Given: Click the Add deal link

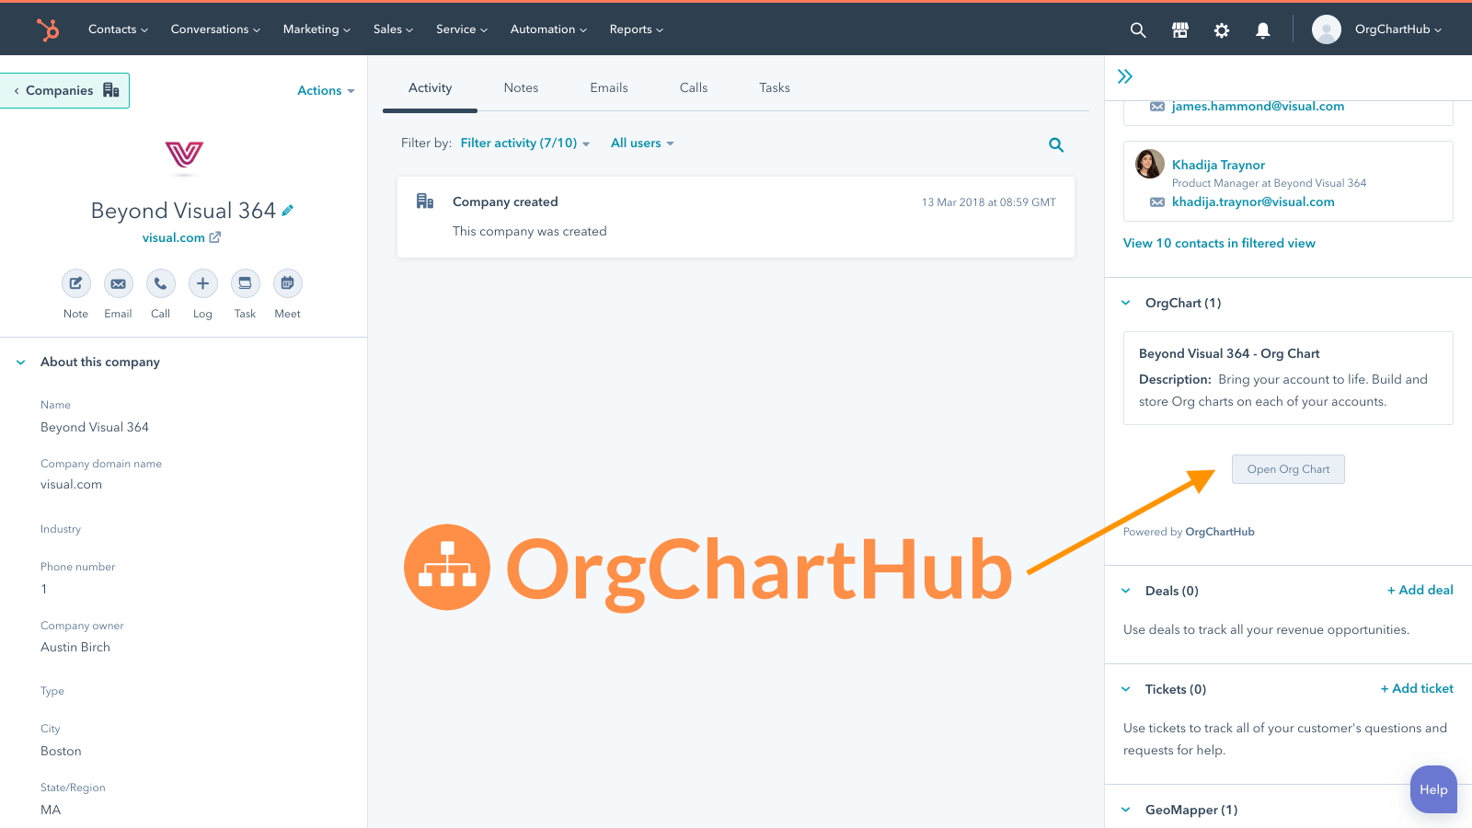Looking at the screenshot, I should [1420, 590].
